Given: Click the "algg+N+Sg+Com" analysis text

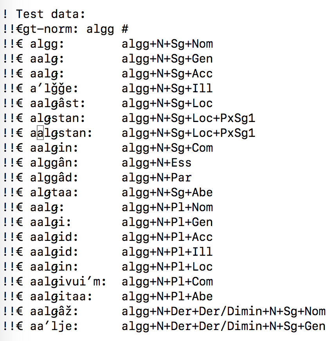Looking at the screenshot, I should click(167, 148).
